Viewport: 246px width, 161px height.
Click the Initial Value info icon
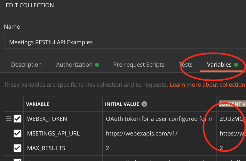144,104
